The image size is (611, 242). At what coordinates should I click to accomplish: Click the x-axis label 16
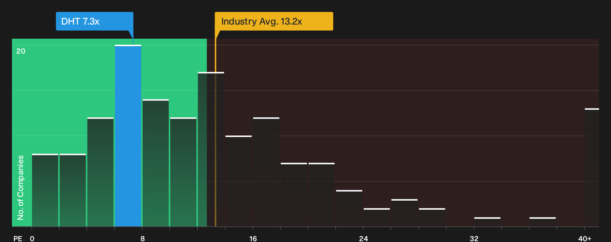pos(253,238)
